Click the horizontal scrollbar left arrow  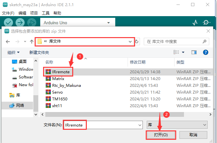tap(42, 115)
